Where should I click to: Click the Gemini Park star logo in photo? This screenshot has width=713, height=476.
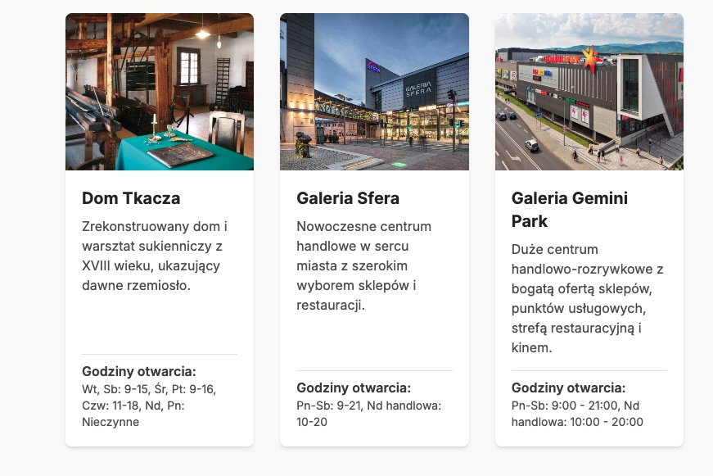590,59
